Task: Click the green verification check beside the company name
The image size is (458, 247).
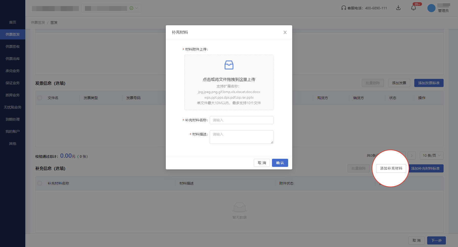Action: 131,8
